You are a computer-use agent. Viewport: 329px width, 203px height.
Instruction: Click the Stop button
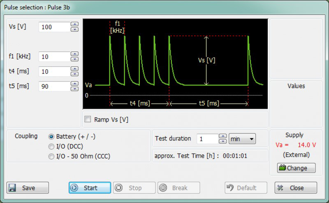pyautogui.click(x=134, y=188)
